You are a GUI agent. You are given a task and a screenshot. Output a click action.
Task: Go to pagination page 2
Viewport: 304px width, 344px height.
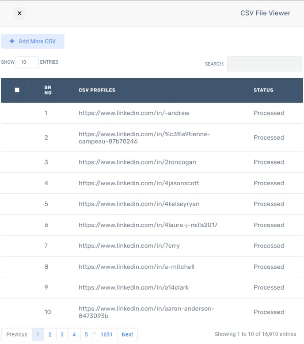[x=50, y=334]
